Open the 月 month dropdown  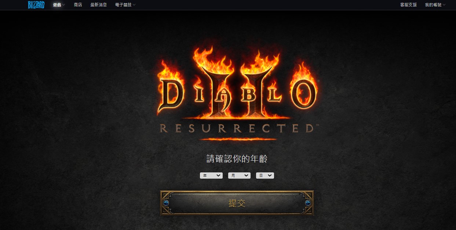(239, 176)
